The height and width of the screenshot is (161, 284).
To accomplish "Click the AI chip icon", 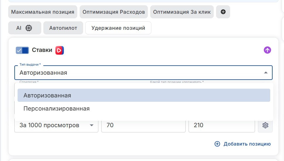I will [29, 28].
